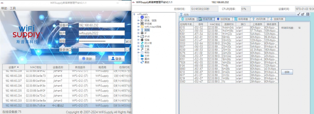This screenshot has height=114, width=314.
Task: Select the 文件 folder icon
Action: coord(142,56)
